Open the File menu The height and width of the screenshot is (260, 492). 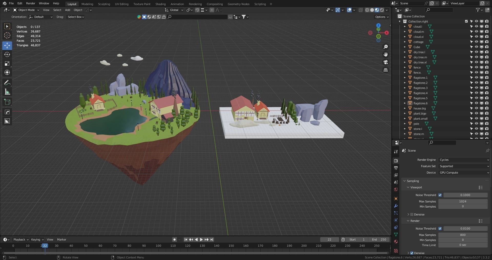[x=11, y=3]
